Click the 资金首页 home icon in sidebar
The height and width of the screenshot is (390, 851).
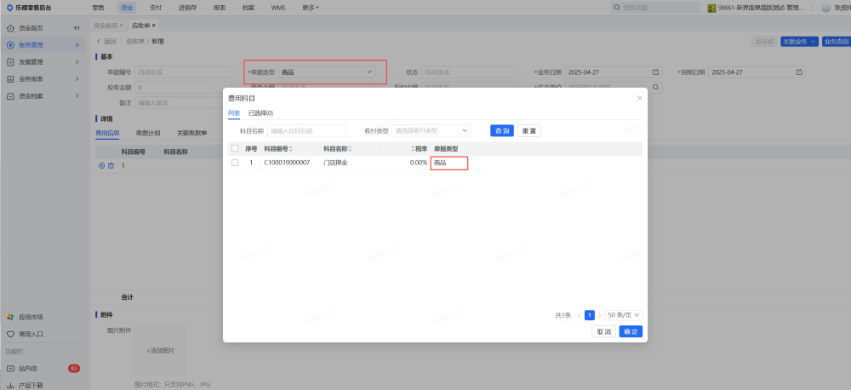click(x=10, y=28)
